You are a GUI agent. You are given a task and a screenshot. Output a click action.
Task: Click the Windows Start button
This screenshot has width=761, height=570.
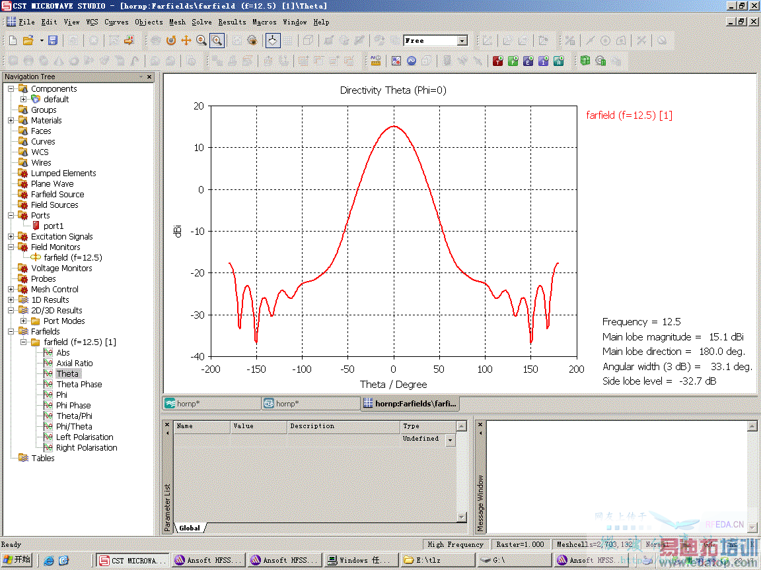click(18, 560)
